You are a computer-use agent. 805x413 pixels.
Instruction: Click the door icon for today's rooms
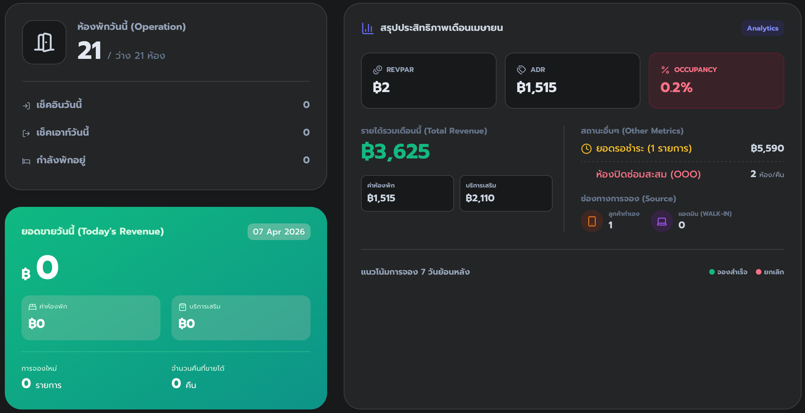click(x=44, y=42)
